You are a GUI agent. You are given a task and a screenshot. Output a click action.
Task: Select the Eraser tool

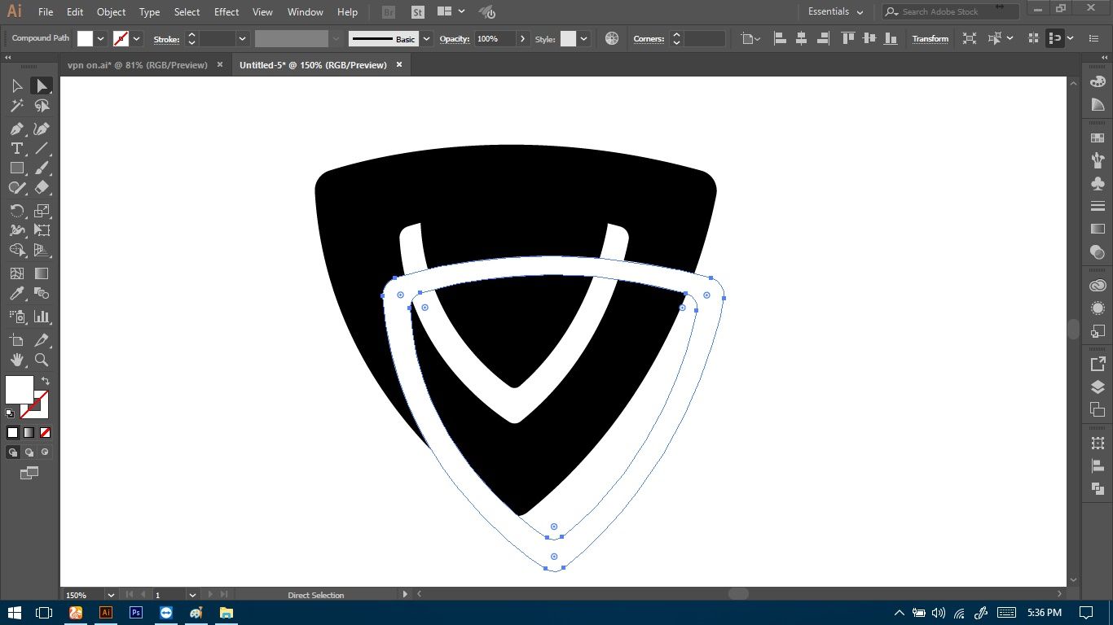click(x=42, y=187)
